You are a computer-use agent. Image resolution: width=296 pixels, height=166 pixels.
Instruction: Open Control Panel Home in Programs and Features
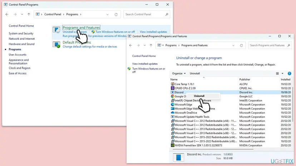pos(144,56)
